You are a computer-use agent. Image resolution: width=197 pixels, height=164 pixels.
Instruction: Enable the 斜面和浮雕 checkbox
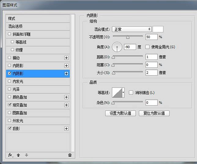pos(9,34)
